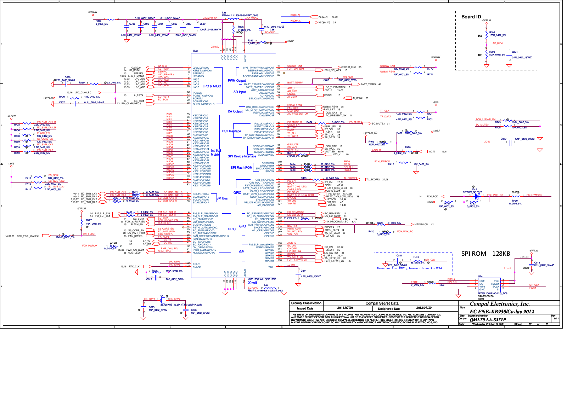Click capacitor "C804" in Board ID box
This screenshot has height=400, width=567.
tap(515, 52)
